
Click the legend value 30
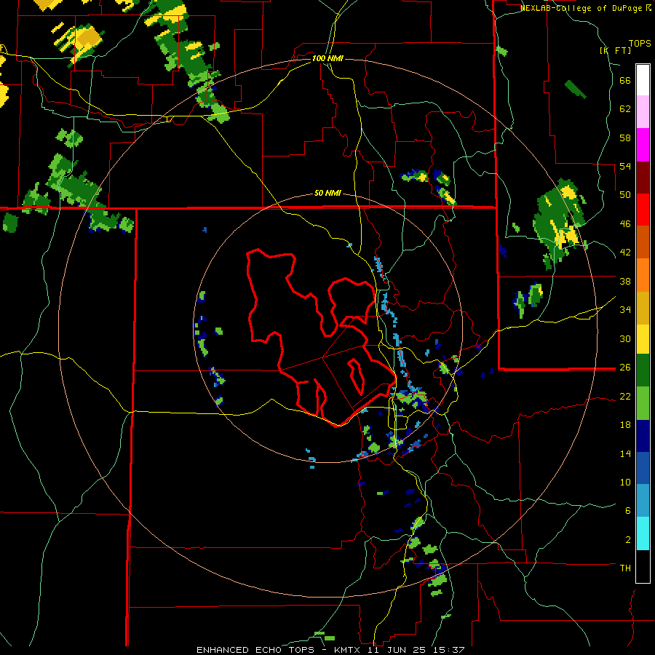(x=625, y=338)
